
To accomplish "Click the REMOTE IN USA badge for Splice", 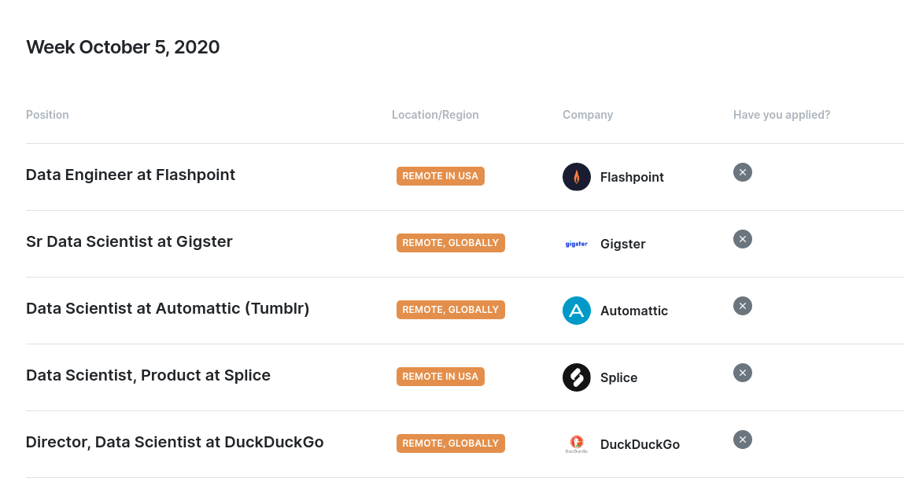I will click(x=440, y=376).
